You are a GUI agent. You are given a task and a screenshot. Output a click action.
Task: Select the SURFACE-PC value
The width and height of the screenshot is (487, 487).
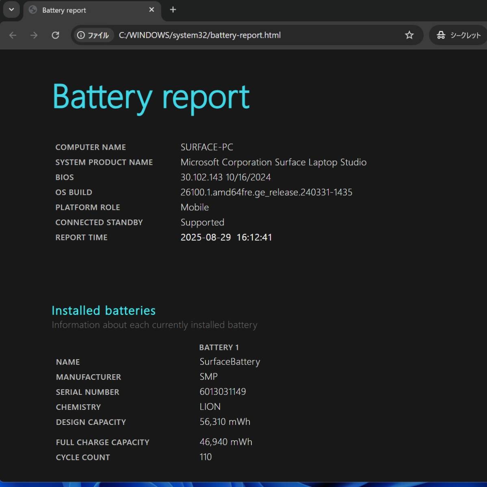click(x=207, y=147)
